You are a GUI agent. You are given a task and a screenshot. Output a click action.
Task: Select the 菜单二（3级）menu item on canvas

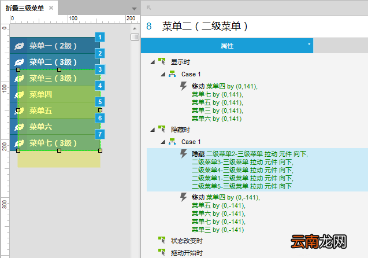55,62
